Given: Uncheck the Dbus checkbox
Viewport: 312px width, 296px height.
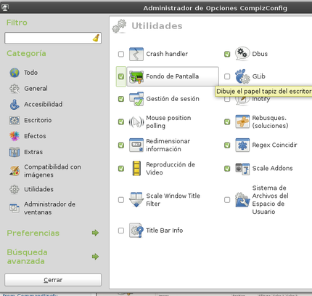Looking at the screenshot, I should click(x=227, y=54).
